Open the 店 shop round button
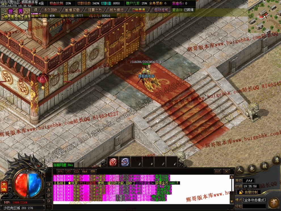Image resolution: width=281 pixels, height=211 pixels. point(277,160)
